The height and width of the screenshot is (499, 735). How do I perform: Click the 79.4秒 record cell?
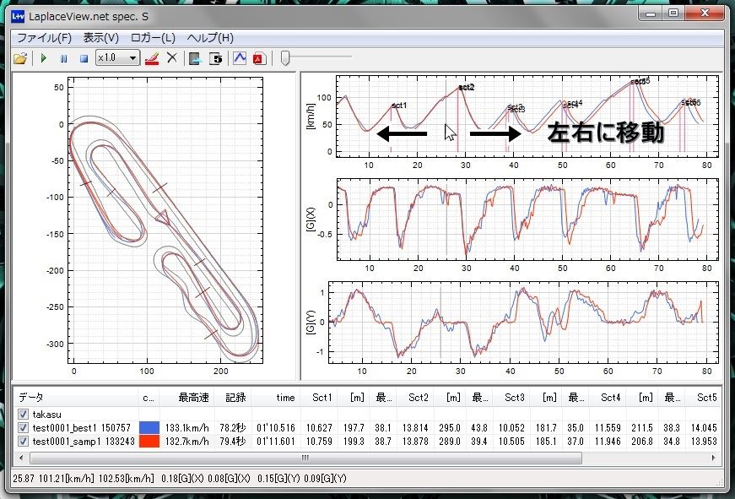pyautogui.click(x=235, y=442)
